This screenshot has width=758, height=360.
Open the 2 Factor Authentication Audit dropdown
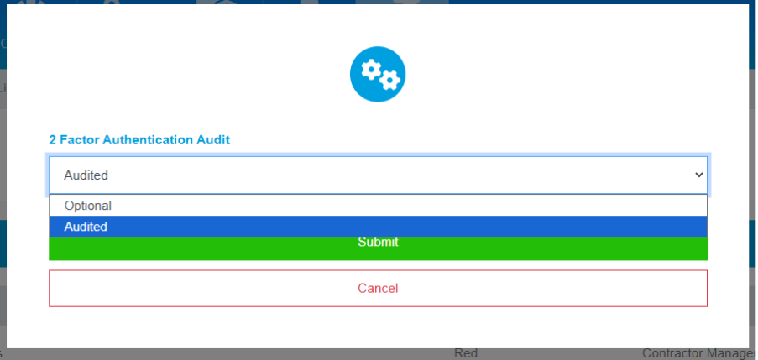click(x=378, y=175)
